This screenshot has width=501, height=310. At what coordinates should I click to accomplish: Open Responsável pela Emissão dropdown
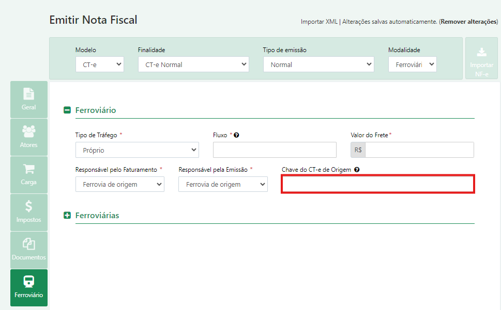[223, 184]
